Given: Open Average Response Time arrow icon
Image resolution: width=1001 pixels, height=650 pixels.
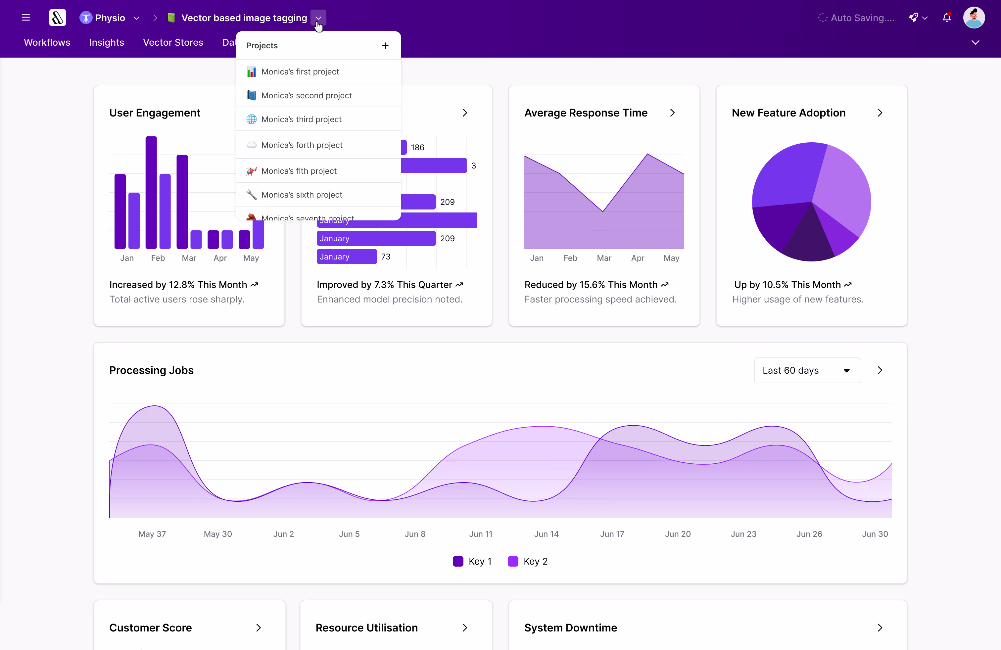Looking at the screenshot, I should coord(672,113).
